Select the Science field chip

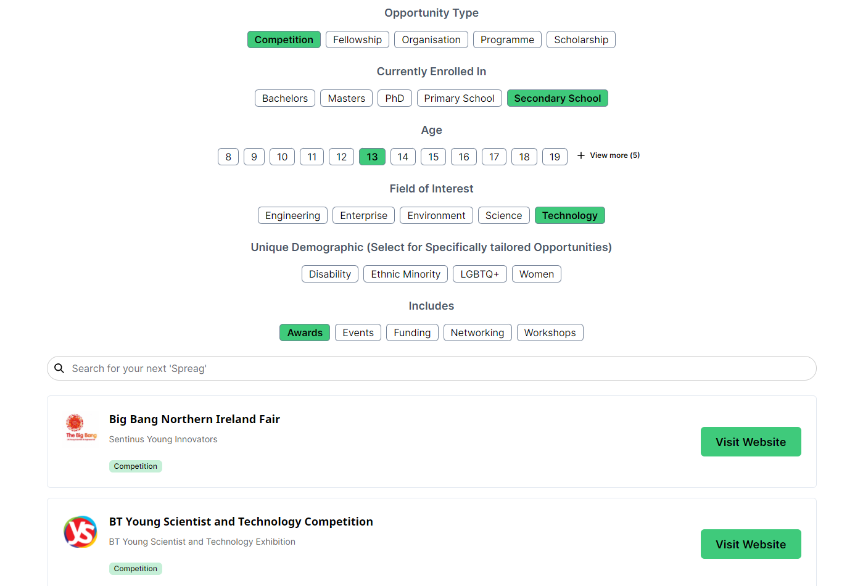[503, 215]
